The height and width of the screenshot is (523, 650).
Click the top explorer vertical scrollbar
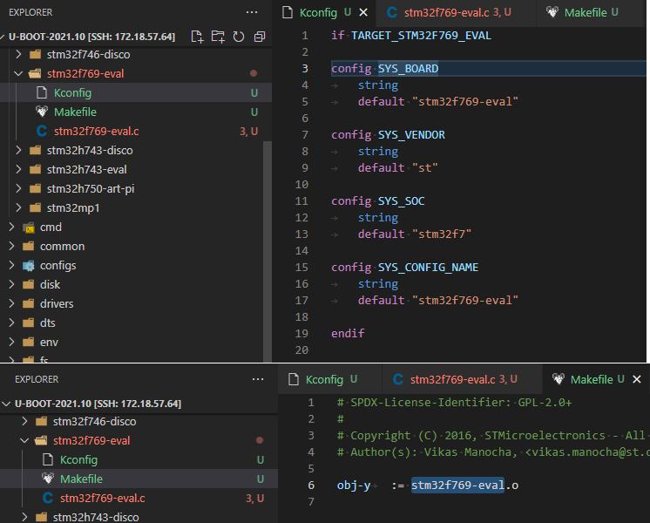tap(267, 251)
